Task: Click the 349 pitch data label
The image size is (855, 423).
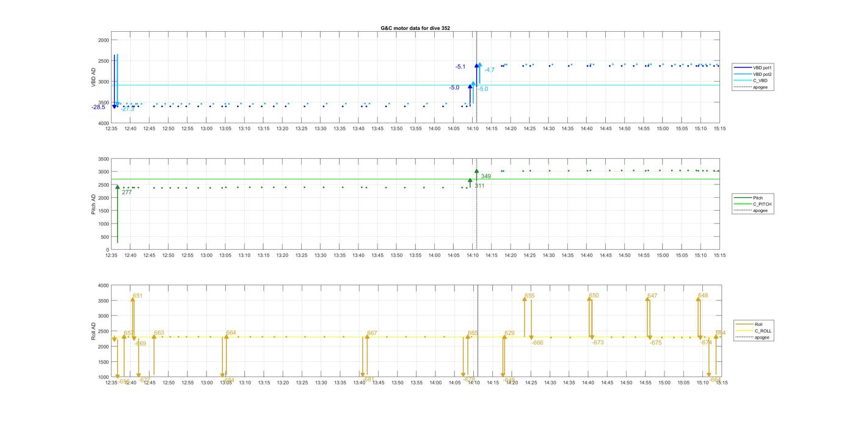Action: [486, 176]
